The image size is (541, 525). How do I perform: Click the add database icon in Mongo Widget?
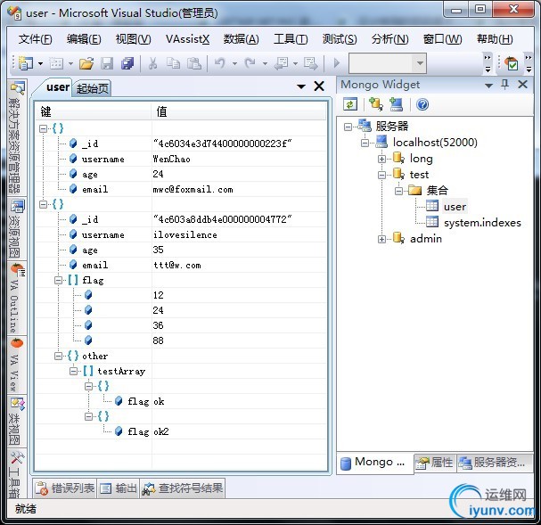[x=376, y=104]
